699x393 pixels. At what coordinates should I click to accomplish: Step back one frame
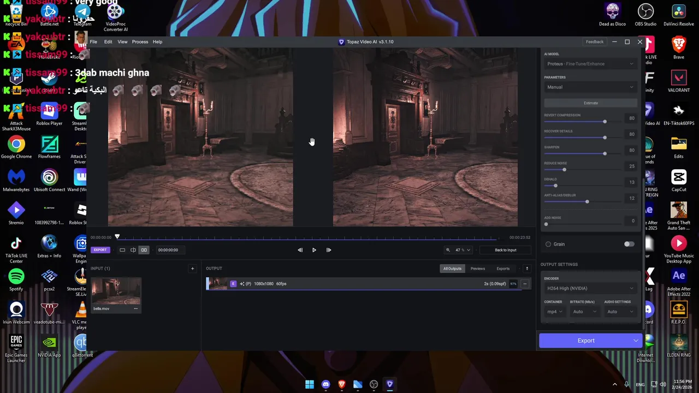click(x=300, y=250)
